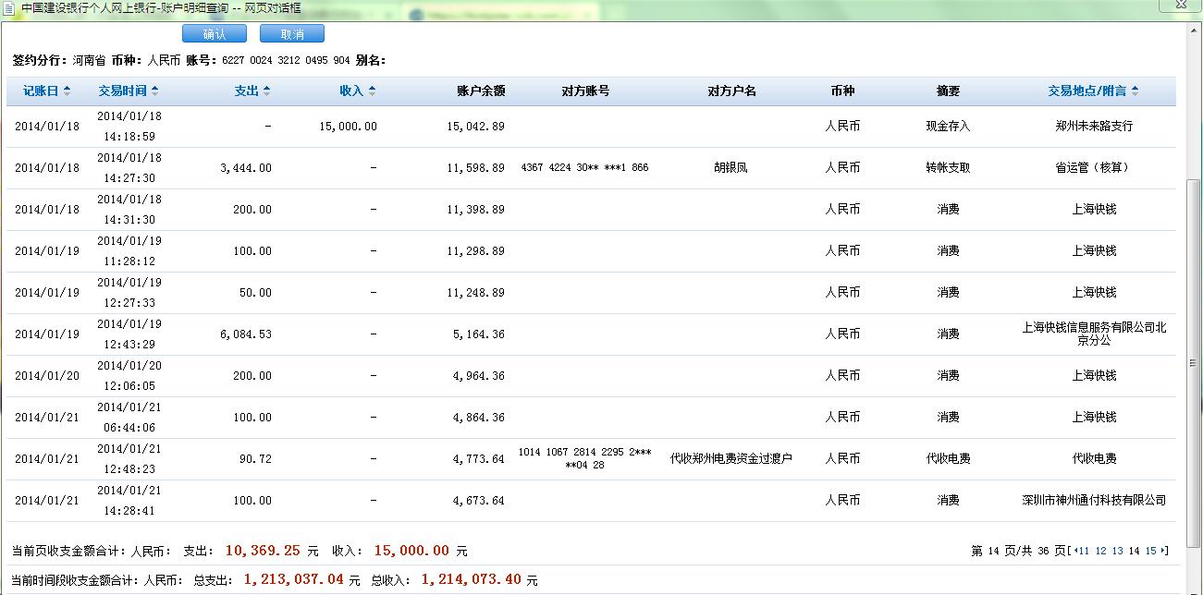Click 账户余额 column header
Image resolution: width=1203 pixels, height=595 pixels.
click(x=481, y=91)
